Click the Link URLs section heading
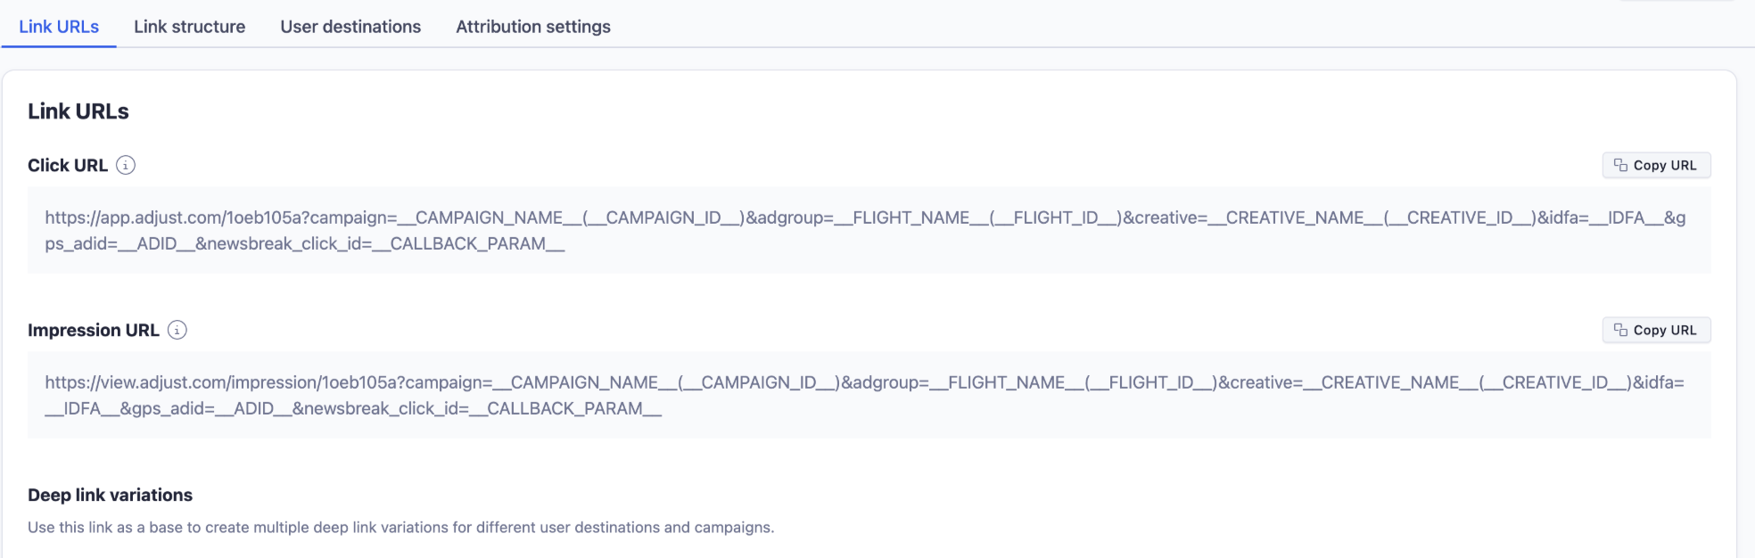This screenshot has width=1755, height=558. point(78,111)
